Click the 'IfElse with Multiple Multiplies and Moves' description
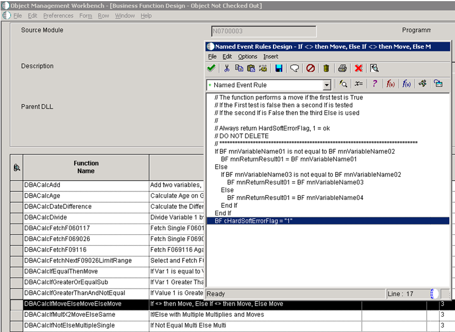455x332 pixels. point(207,314)
